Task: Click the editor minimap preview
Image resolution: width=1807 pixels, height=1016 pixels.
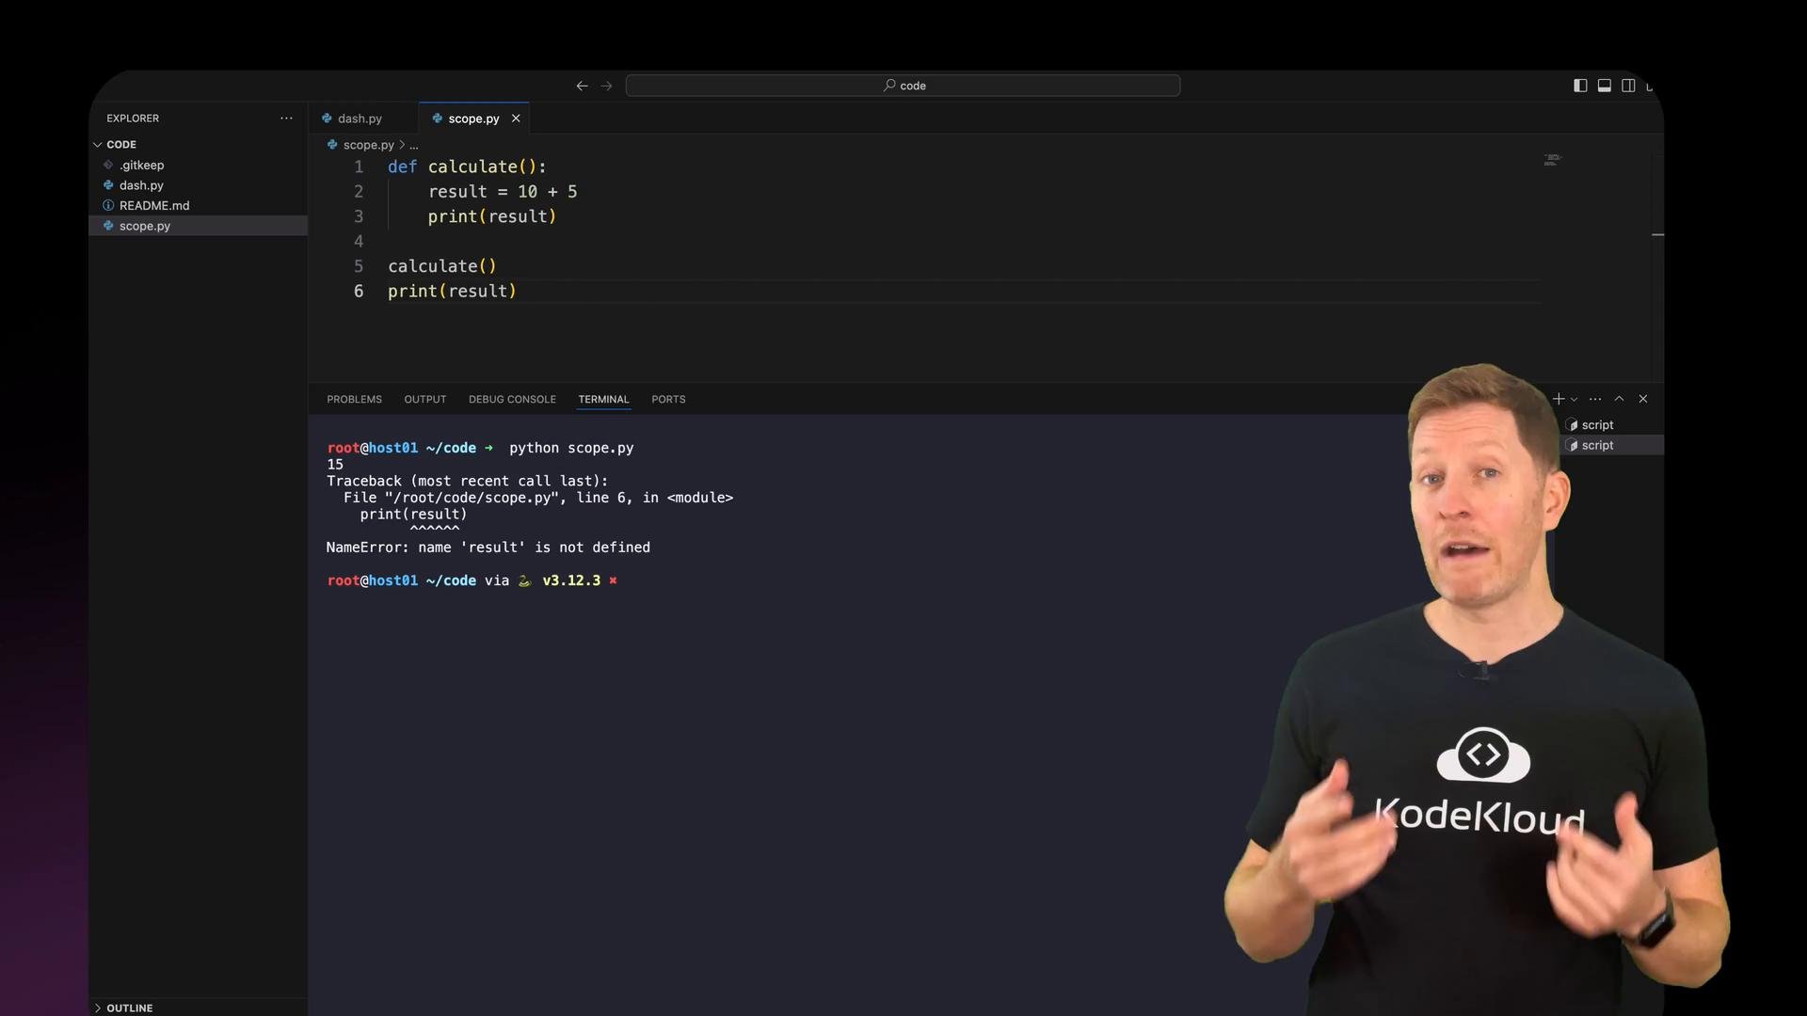Action: pos(1552,160)
